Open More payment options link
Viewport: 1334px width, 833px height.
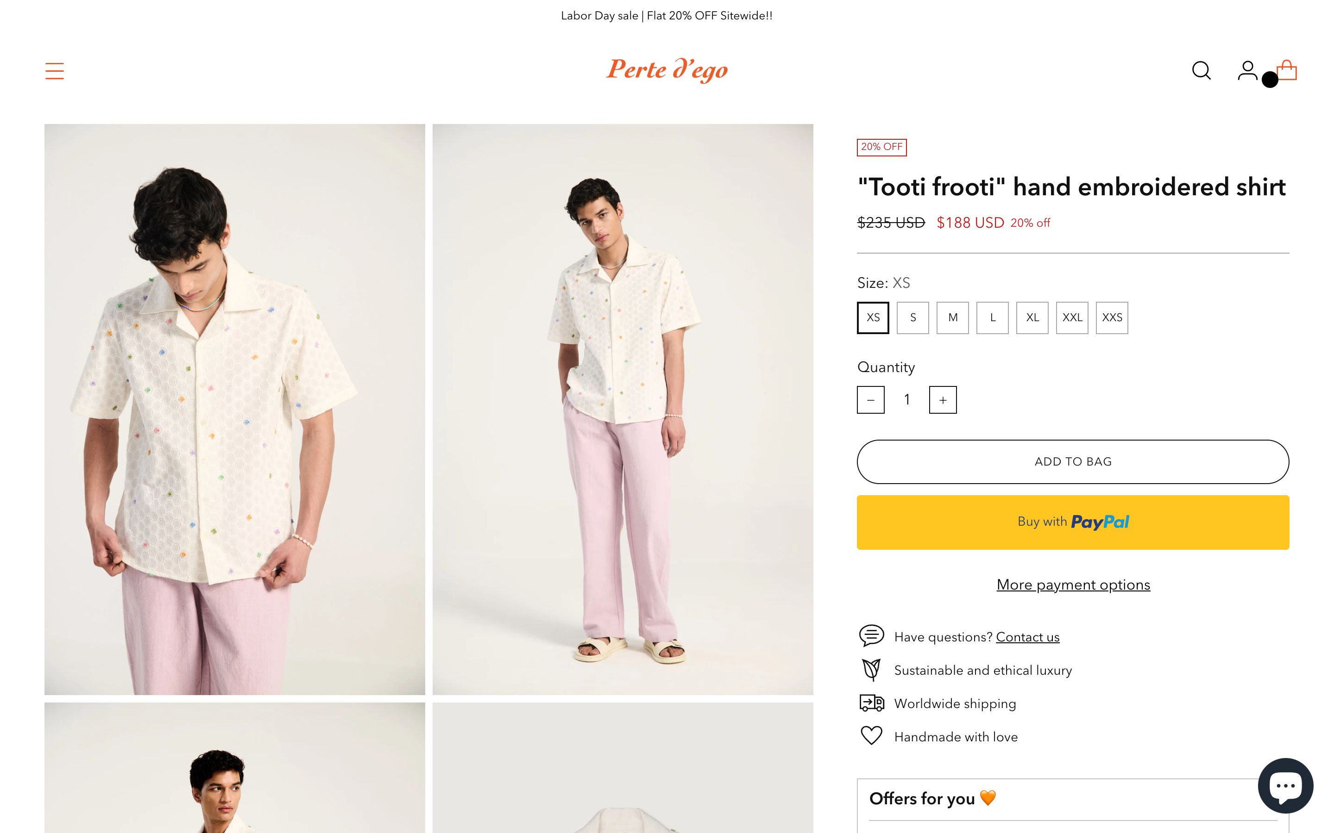click(1073, 584)
